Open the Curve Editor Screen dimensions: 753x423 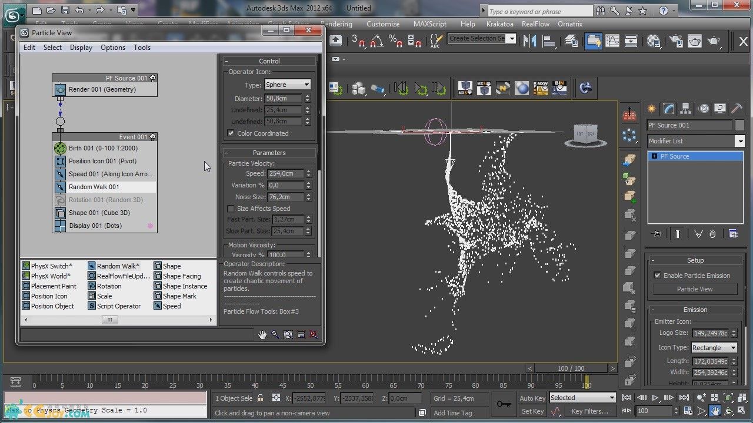pyautogui.click(x=612, y=41)
